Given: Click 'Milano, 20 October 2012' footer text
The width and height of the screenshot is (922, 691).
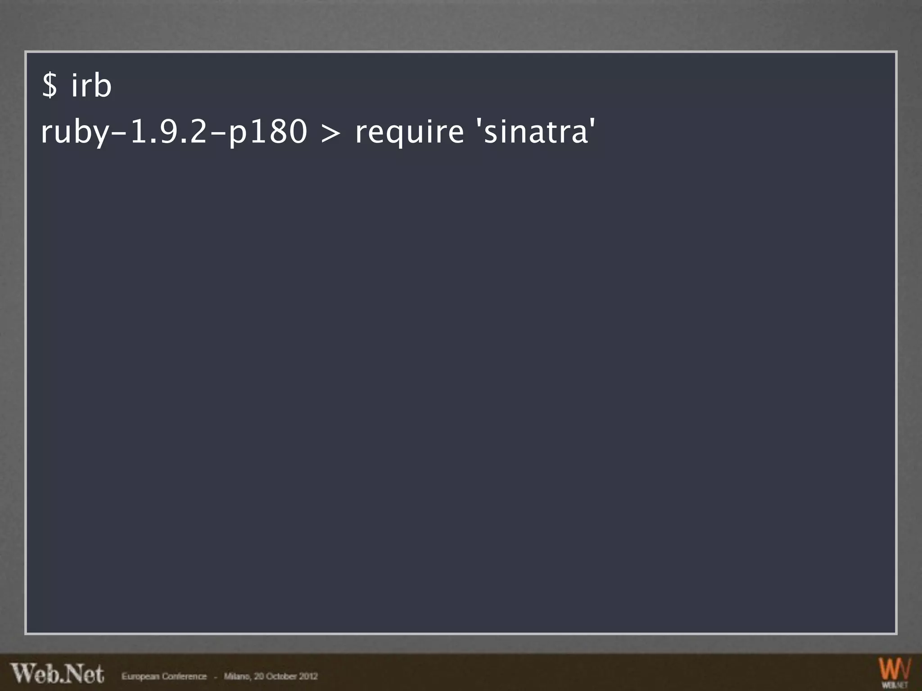Looking at the screenshot, I should point(271,677).
